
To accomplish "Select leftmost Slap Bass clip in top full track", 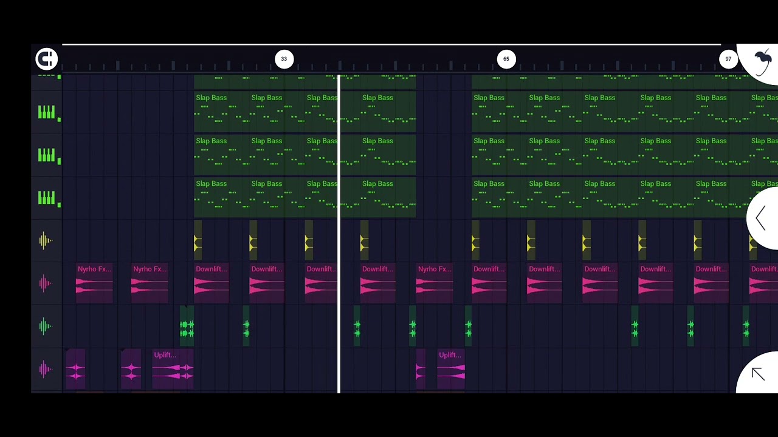I will coord(221,112).
